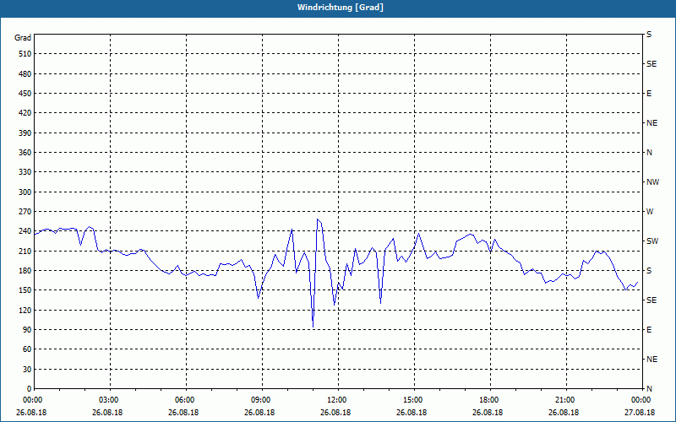Click the "15:00" time label
Screen dimensions: 676x422
(414, 400)
